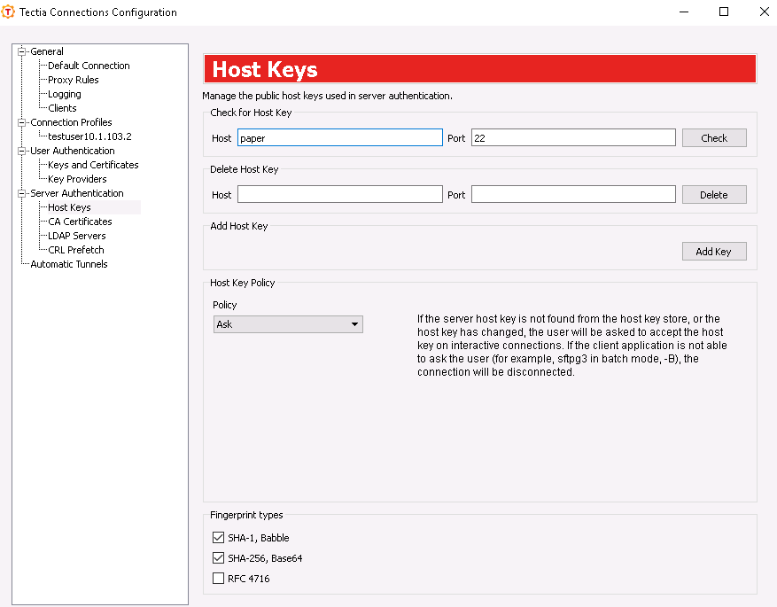Select the General tree item label
The width and height of the screenshot is (777, 607).
47,51
